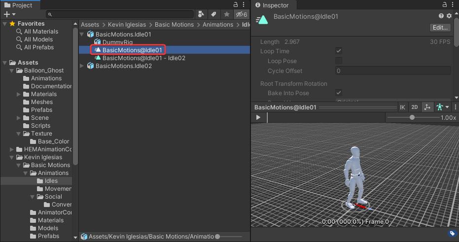The image size is (459, 242).
Task: Collapse the BasicMotions.Idle01 asset
Action: pos(82,35)
